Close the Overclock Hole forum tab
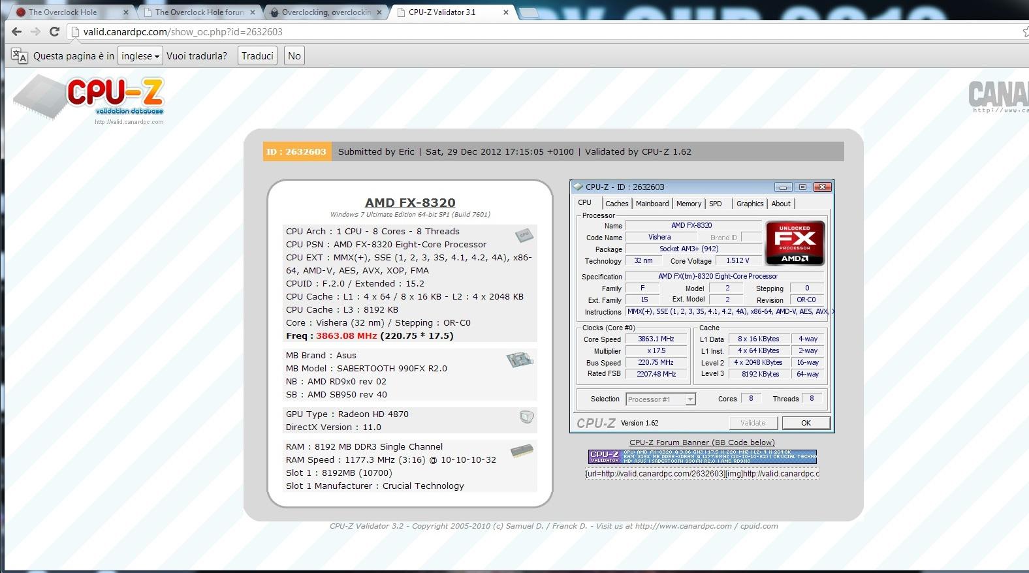The width and height of the screenshot is (1029, 573). pyautogui.click(x=253, y=12)
